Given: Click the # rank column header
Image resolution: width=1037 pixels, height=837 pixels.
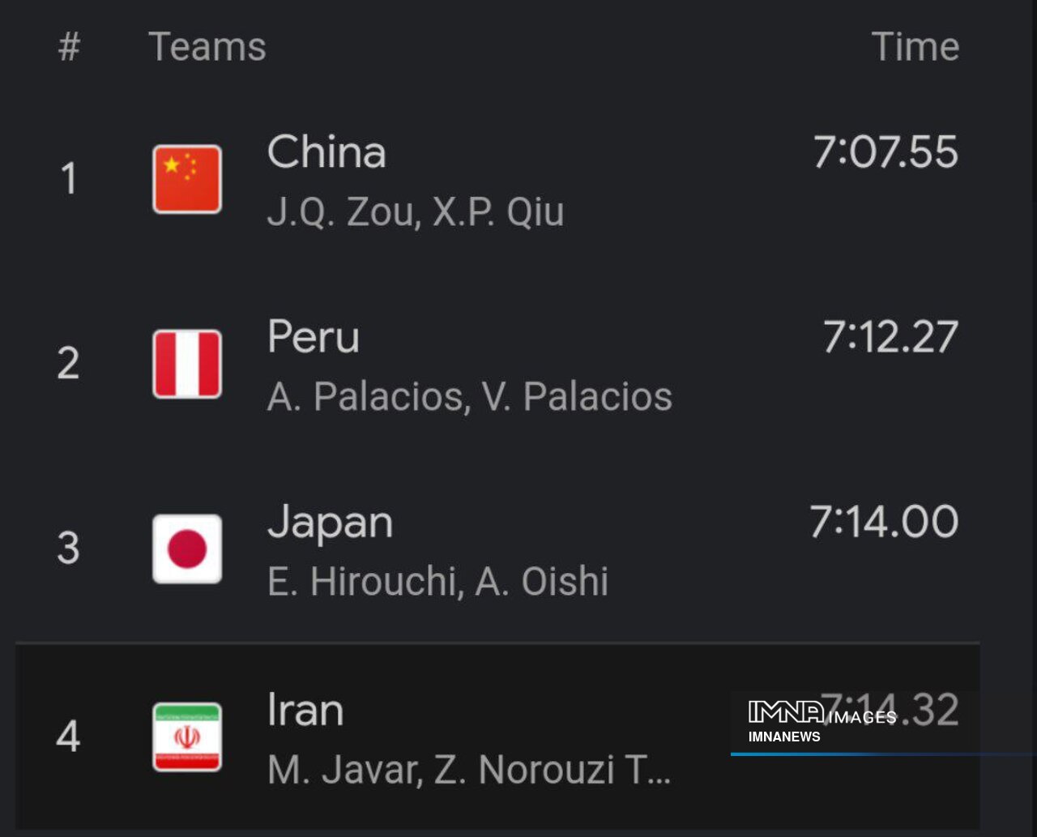Looking at the screenshot, I should point(69,47).
